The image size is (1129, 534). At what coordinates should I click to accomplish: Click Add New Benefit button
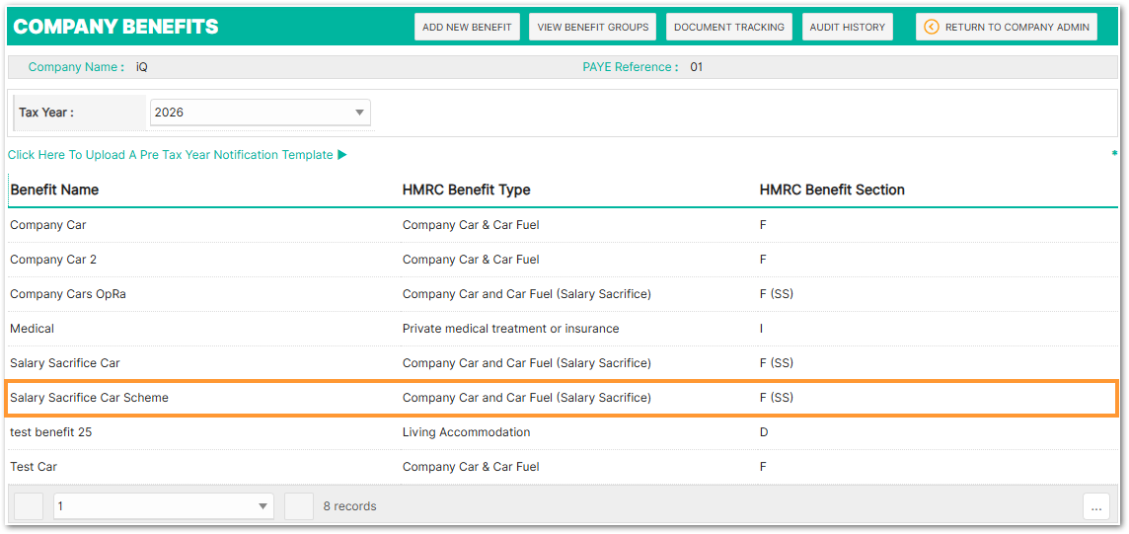pos(467,27)
